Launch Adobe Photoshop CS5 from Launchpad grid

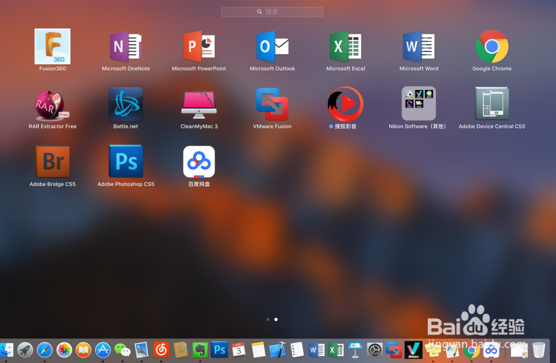[x=126, y=161]
